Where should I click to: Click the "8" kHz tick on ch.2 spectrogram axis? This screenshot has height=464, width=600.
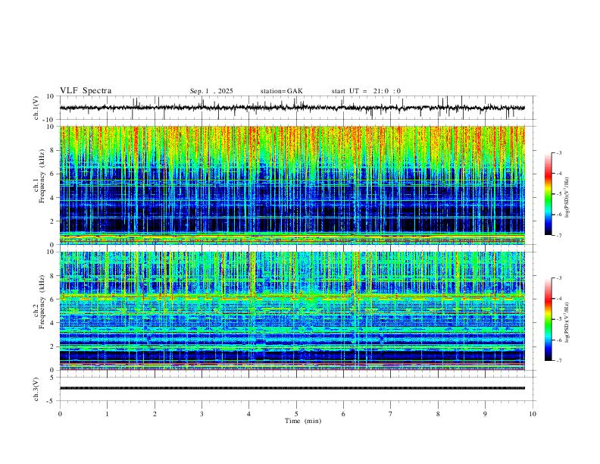(x=53, y=276)
